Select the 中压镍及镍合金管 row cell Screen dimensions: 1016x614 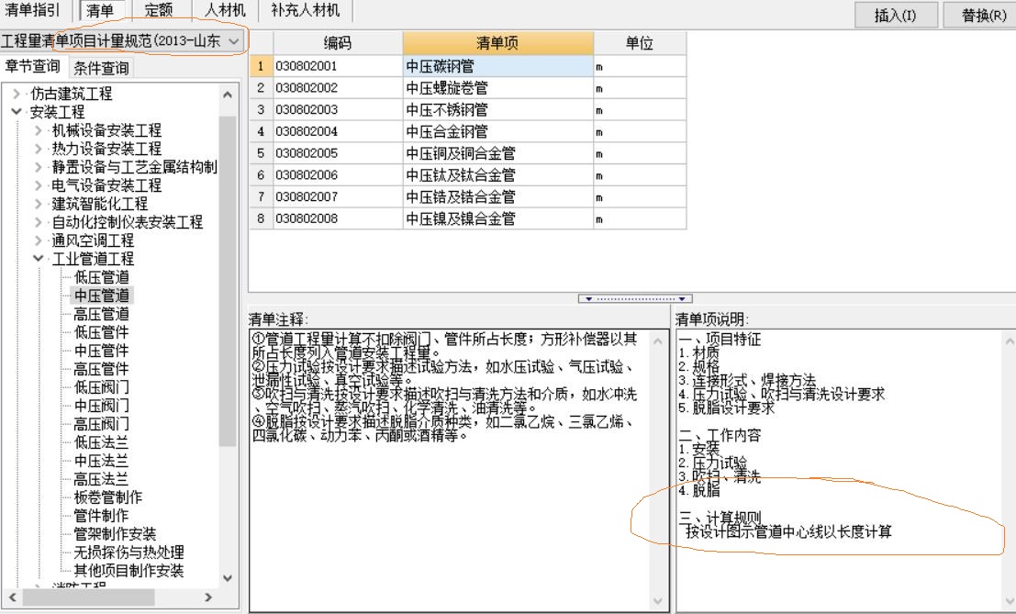pyautogui.click(x=497, y=219)
